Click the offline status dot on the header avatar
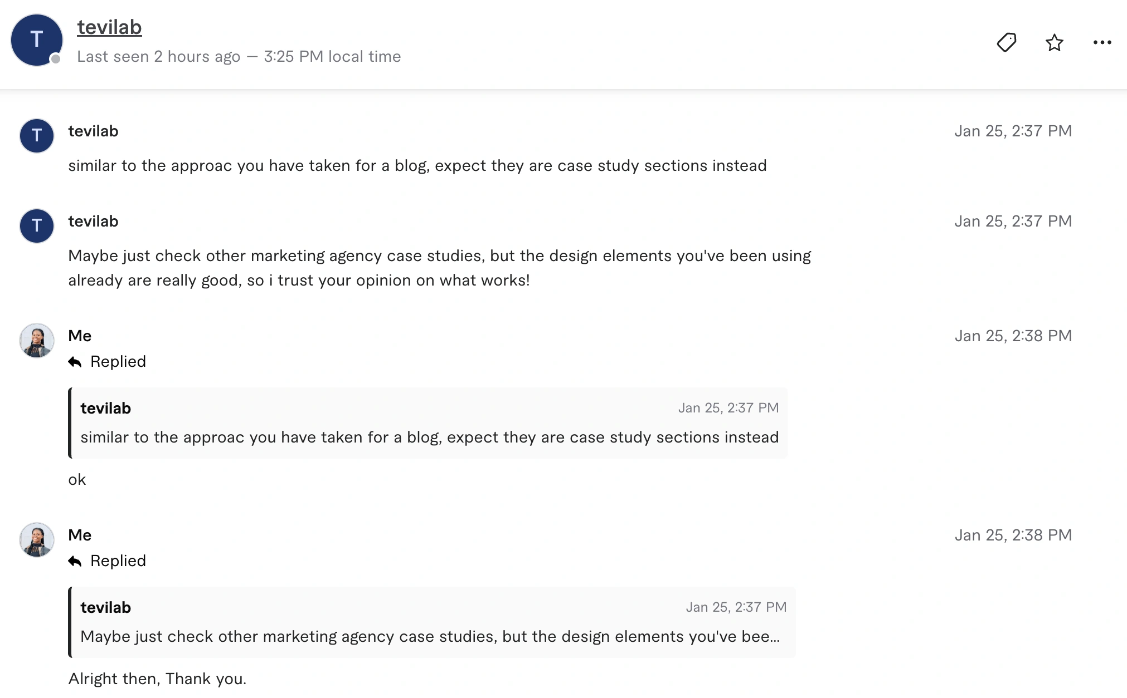1127x698 pixels. coord(56,59)
